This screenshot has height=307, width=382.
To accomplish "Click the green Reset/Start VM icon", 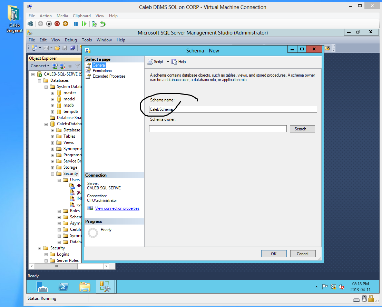I will [84, 24].
